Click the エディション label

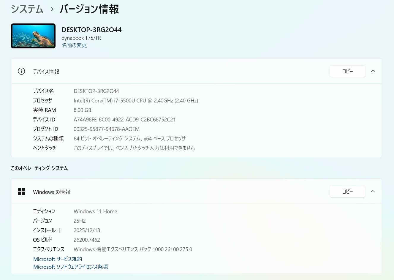tap(44, 211)
